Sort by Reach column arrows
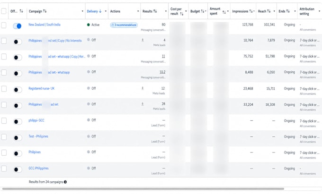 (x=269, y=11)
